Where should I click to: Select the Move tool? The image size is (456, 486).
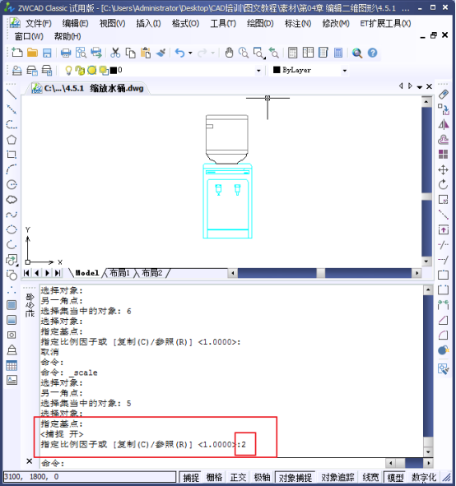point(444,170)
